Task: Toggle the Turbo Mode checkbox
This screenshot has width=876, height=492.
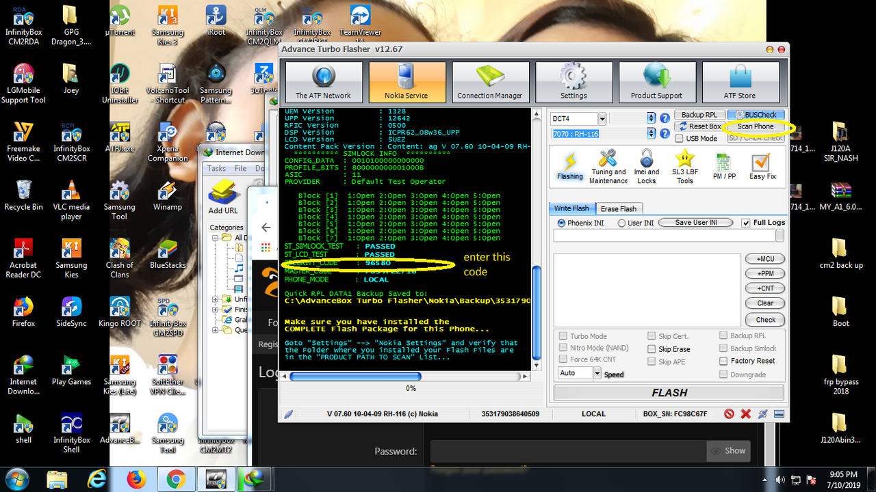Action: [x=563, y=336]
